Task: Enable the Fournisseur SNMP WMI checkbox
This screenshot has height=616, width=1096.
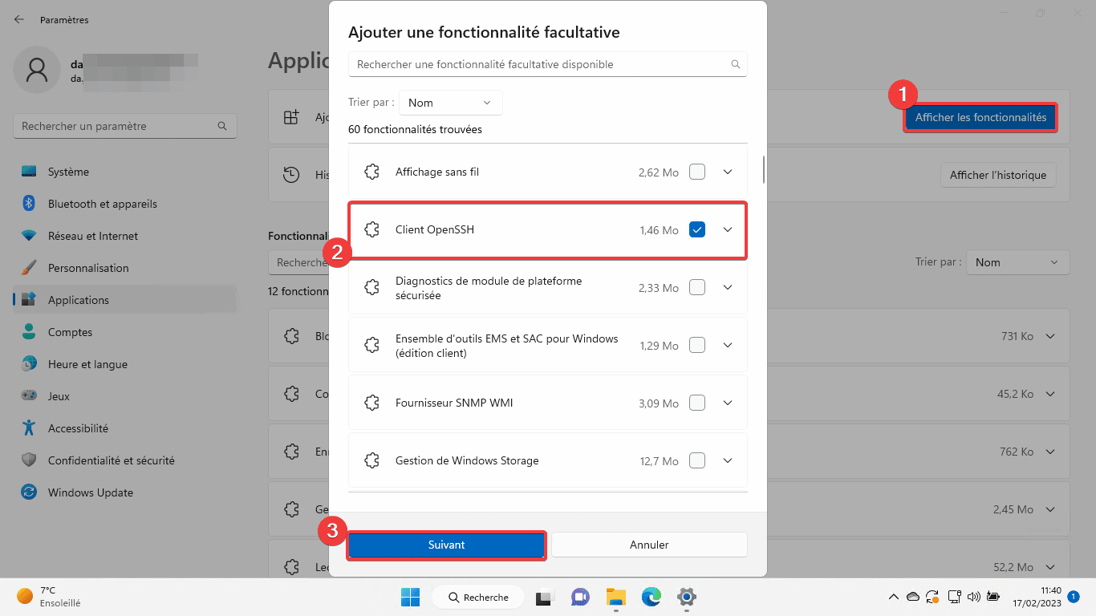Action: point(697,403)
